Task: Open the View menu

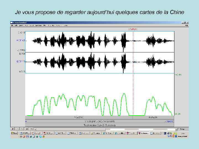Action: (x=27, y=25)
